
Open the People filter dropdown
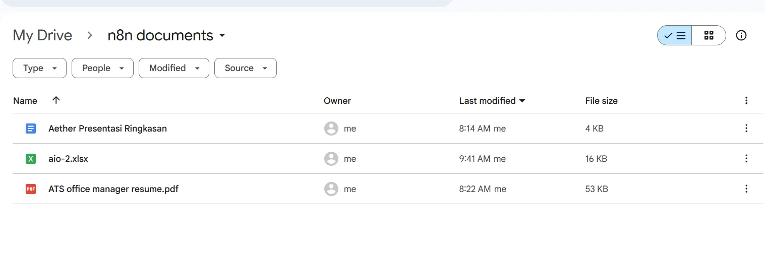102,68
